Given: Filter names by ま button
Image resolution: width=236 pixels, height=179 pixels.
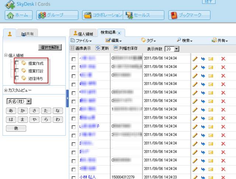Looking at the screenshot, I should click(x=22, y=119).
